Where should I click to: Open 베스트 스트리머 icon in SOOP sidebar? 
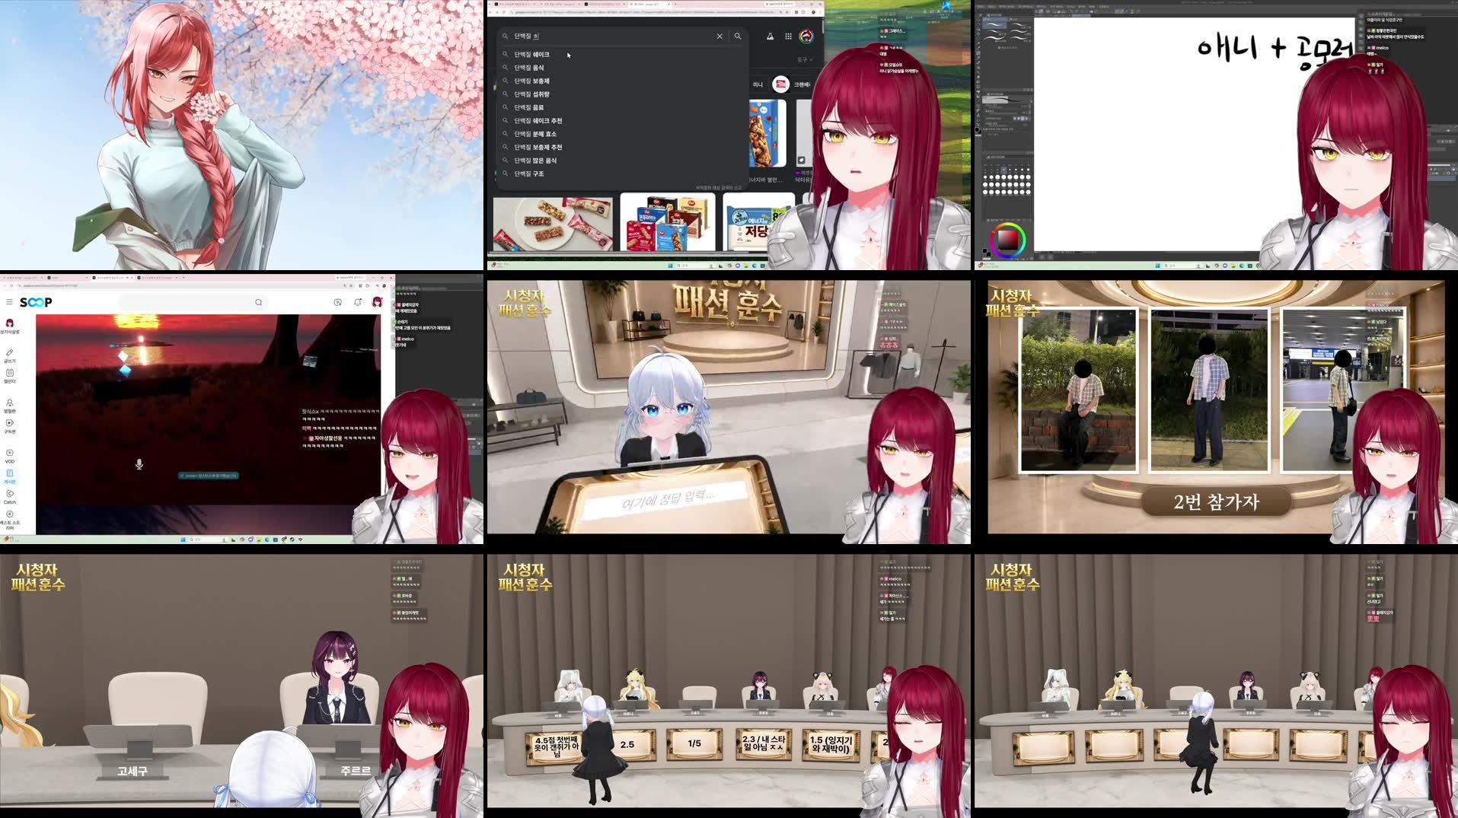pos(10,514)
